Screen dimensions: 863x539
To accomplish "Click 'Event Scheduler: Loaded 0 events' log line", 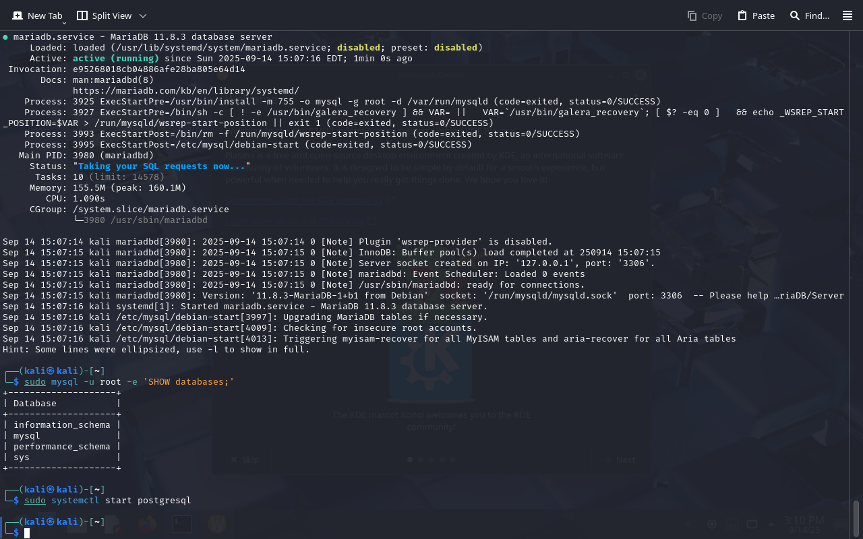I will 294,274.
